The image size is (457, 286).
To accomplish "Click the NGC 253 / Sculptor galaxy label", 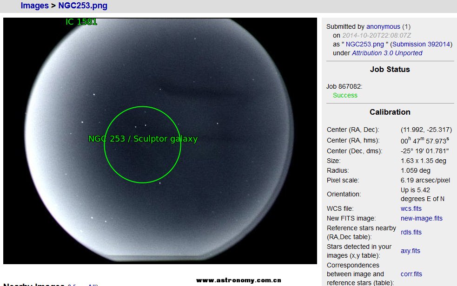I will click(x=143, y=139).
